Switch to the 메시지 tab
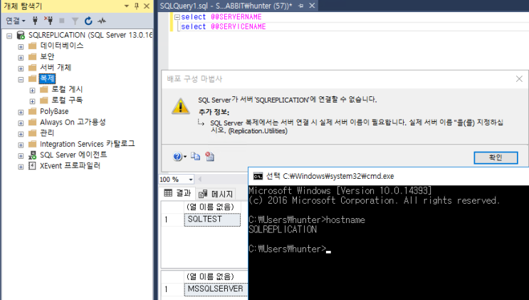 click(x=216, y=194)
